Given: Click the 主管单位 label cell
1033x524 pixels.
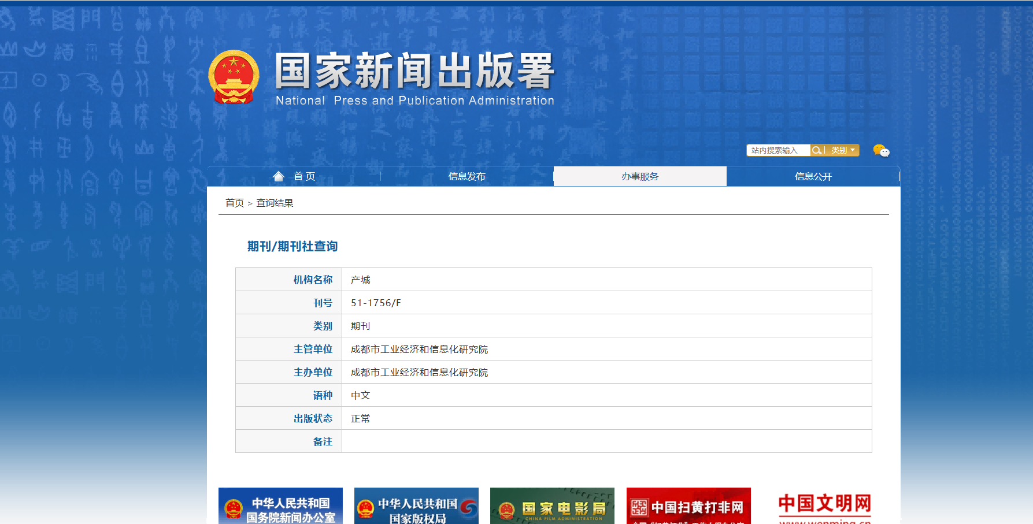Looking at the screenshot, I should (289, 349).
